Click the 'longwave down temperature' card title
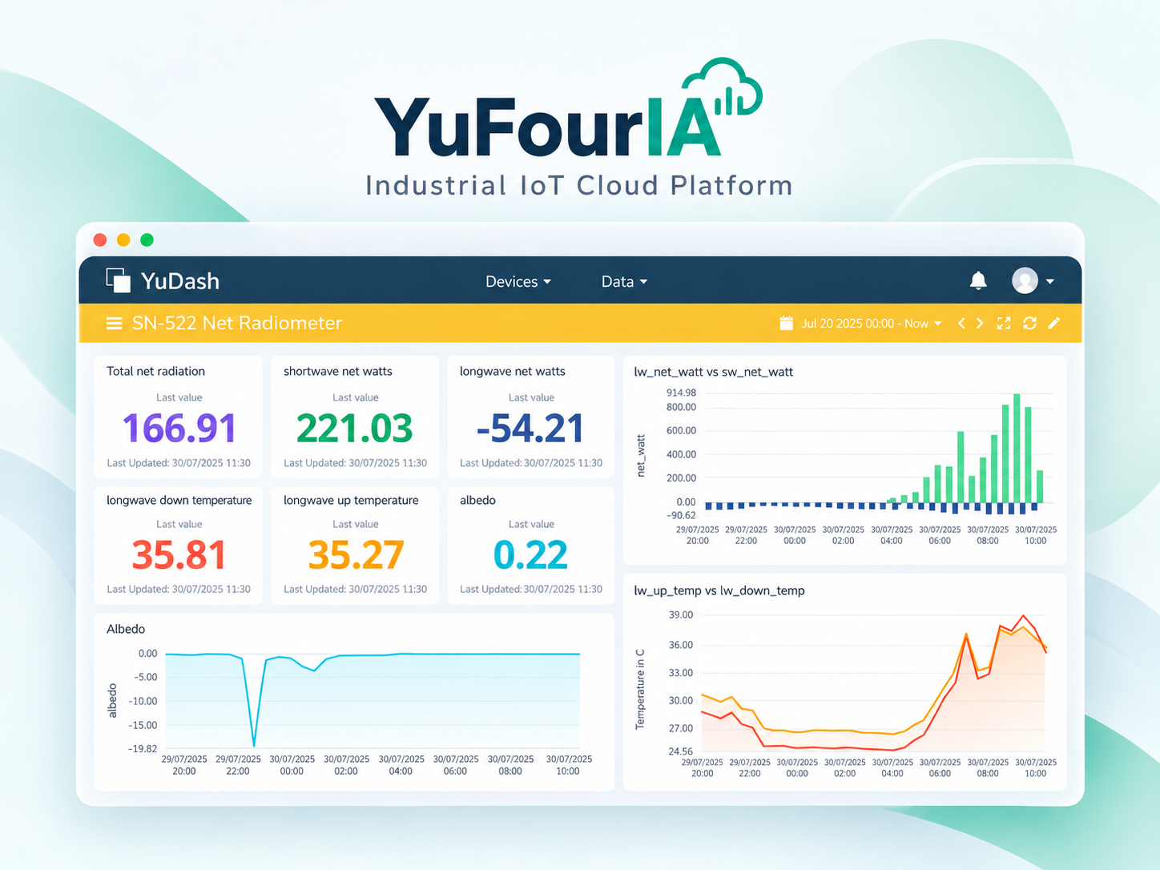Image resolution: width=1160 pixels, height=870 pixels. [x=179, y=500]
